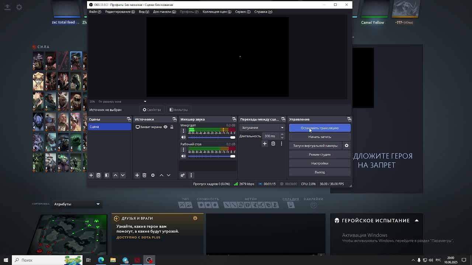Enable Режим студии
Viewport: 472px width, 265px height.
(320, 155)
